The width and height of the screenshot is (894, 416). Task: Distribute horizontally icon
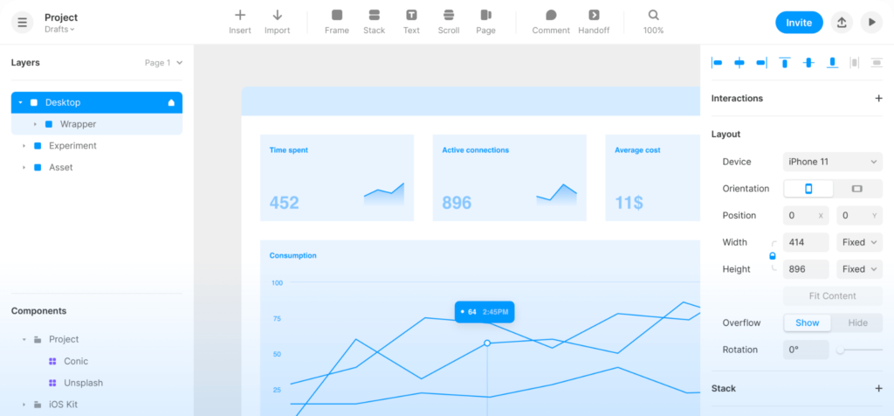pos(854,63)
